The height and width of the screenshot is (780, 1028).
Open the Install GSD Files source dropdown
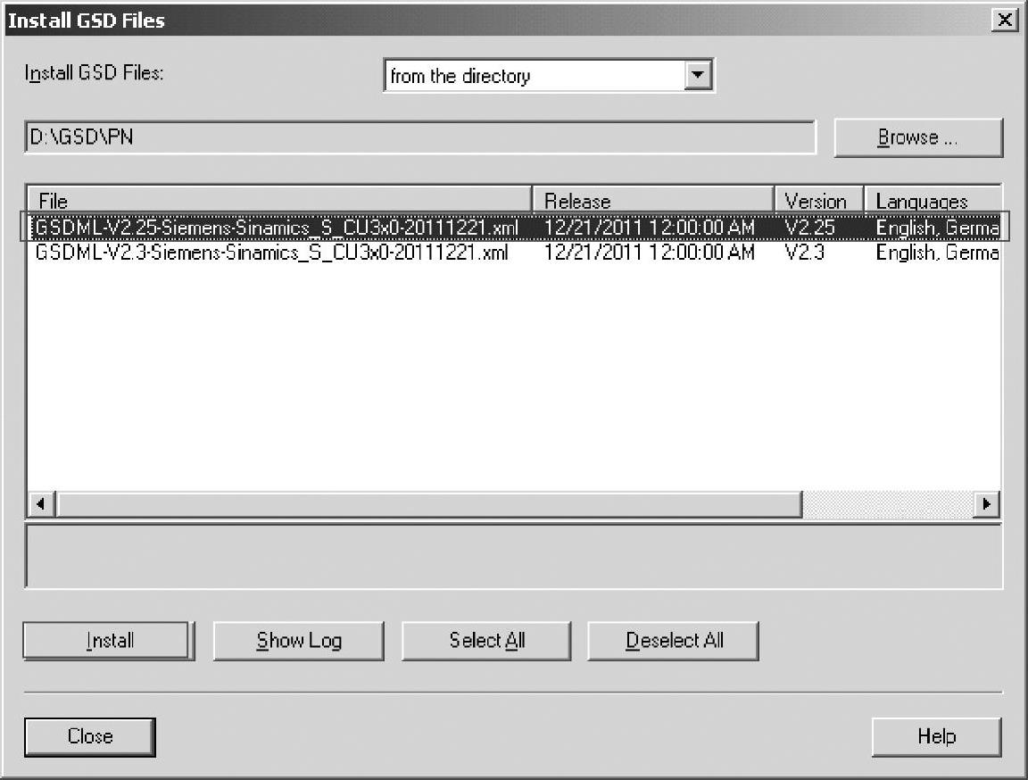549,75
